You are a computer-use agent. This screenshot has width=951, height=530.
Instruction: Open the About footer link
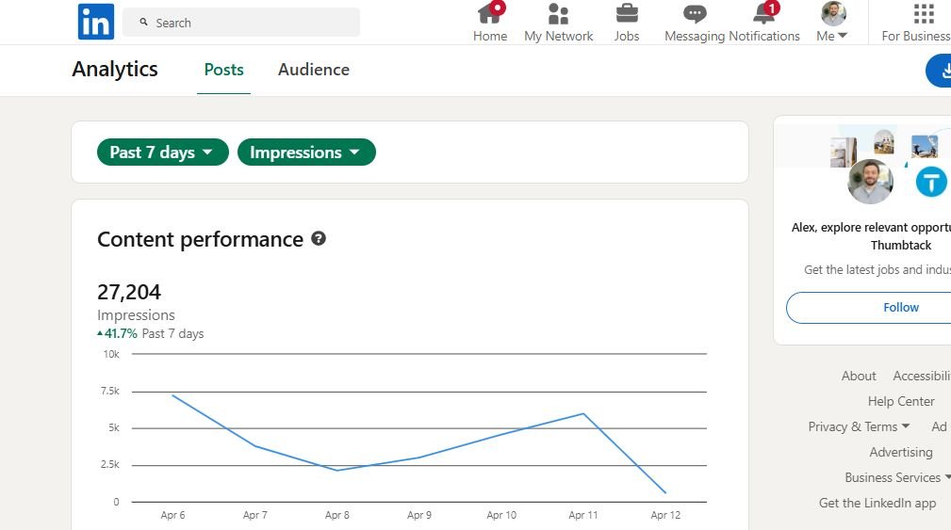(x=859, y=376)
